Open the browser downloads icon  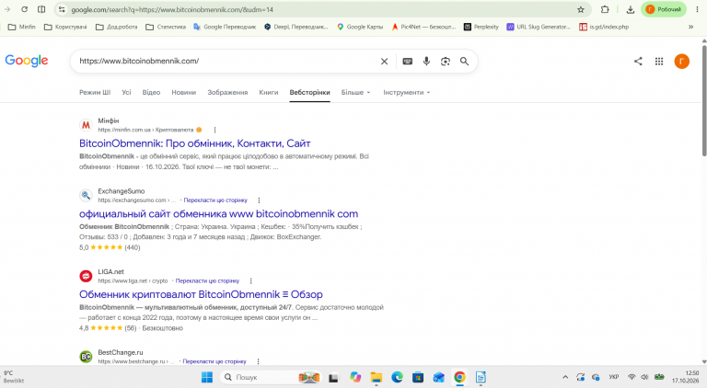pyautogui.click(x=630, y=9)
